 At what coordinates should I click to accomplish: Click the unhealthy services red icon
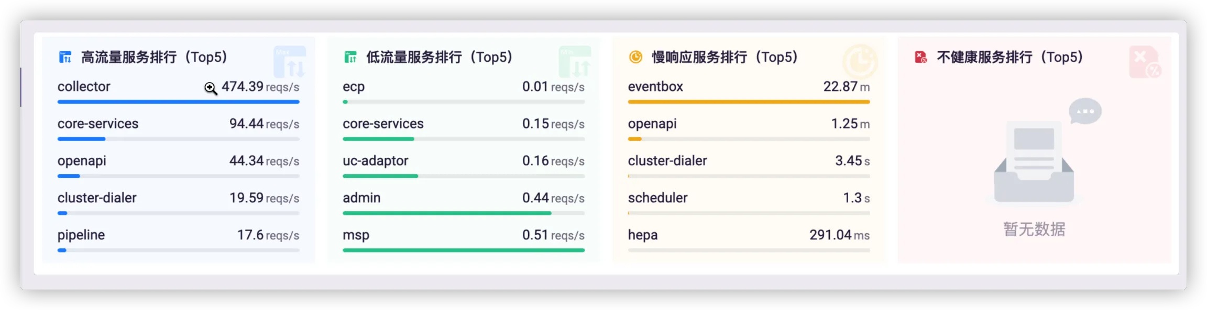[x=920, y=57]
